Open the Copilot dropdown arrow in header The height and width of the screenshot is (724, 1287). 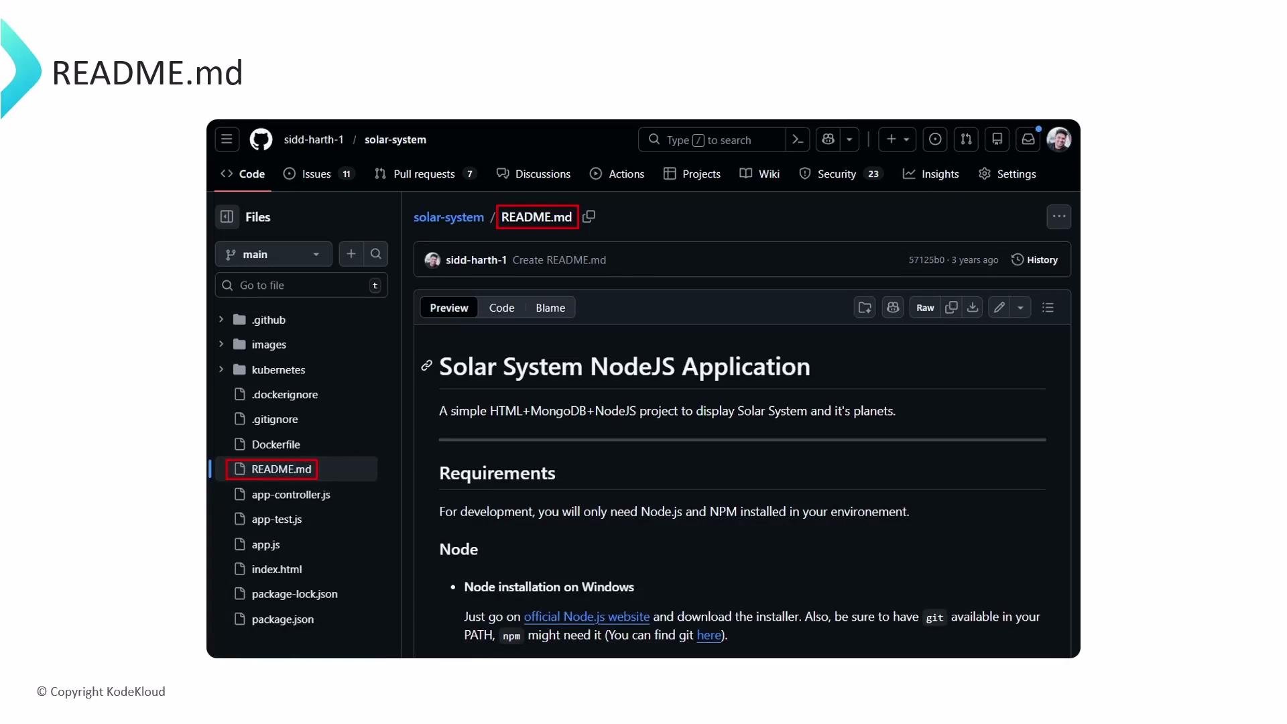point(849,139)
